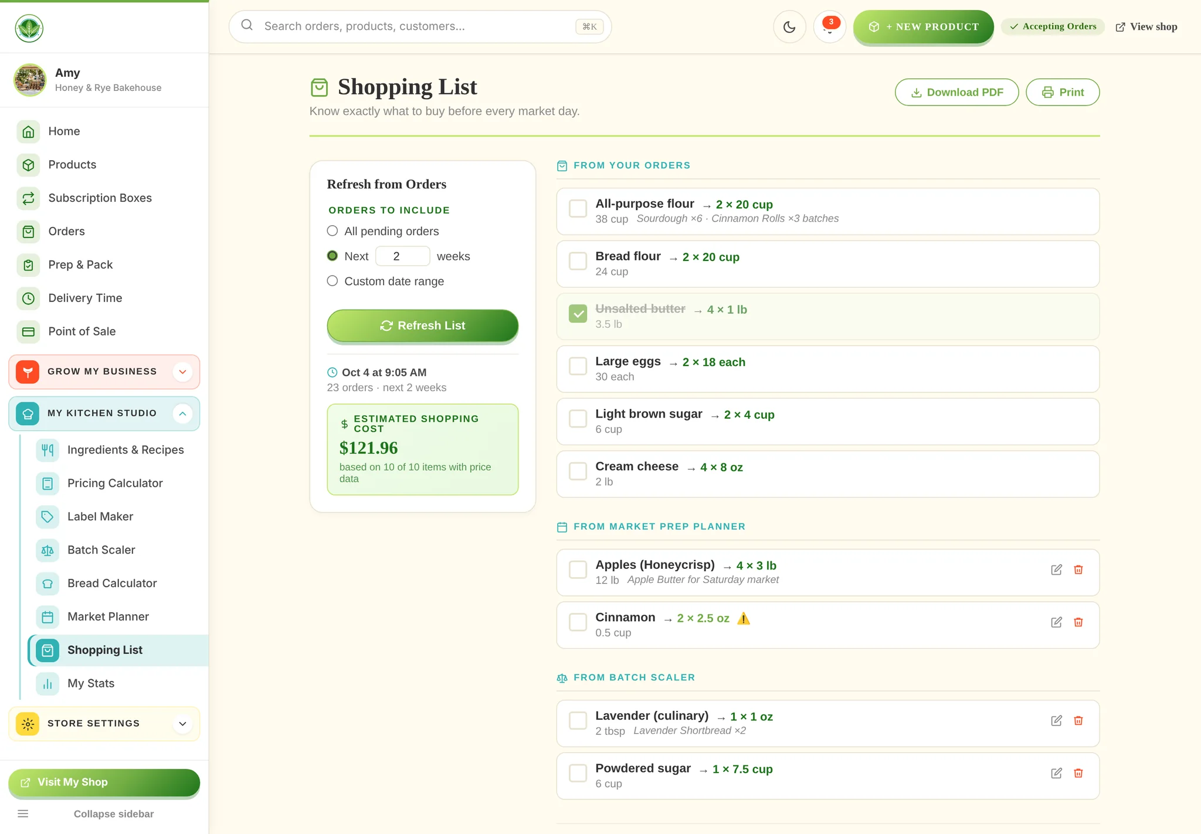
Task: Click Amy's profile avatar
Action: [x=30, y=80]
